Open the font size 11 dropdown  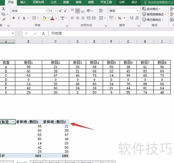(x=56, y=11)
